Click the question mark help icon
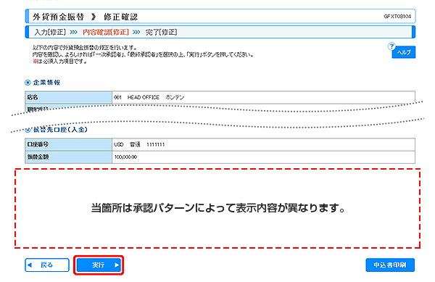The height and width of the screenshot is (282, 435). pos(391,46)
